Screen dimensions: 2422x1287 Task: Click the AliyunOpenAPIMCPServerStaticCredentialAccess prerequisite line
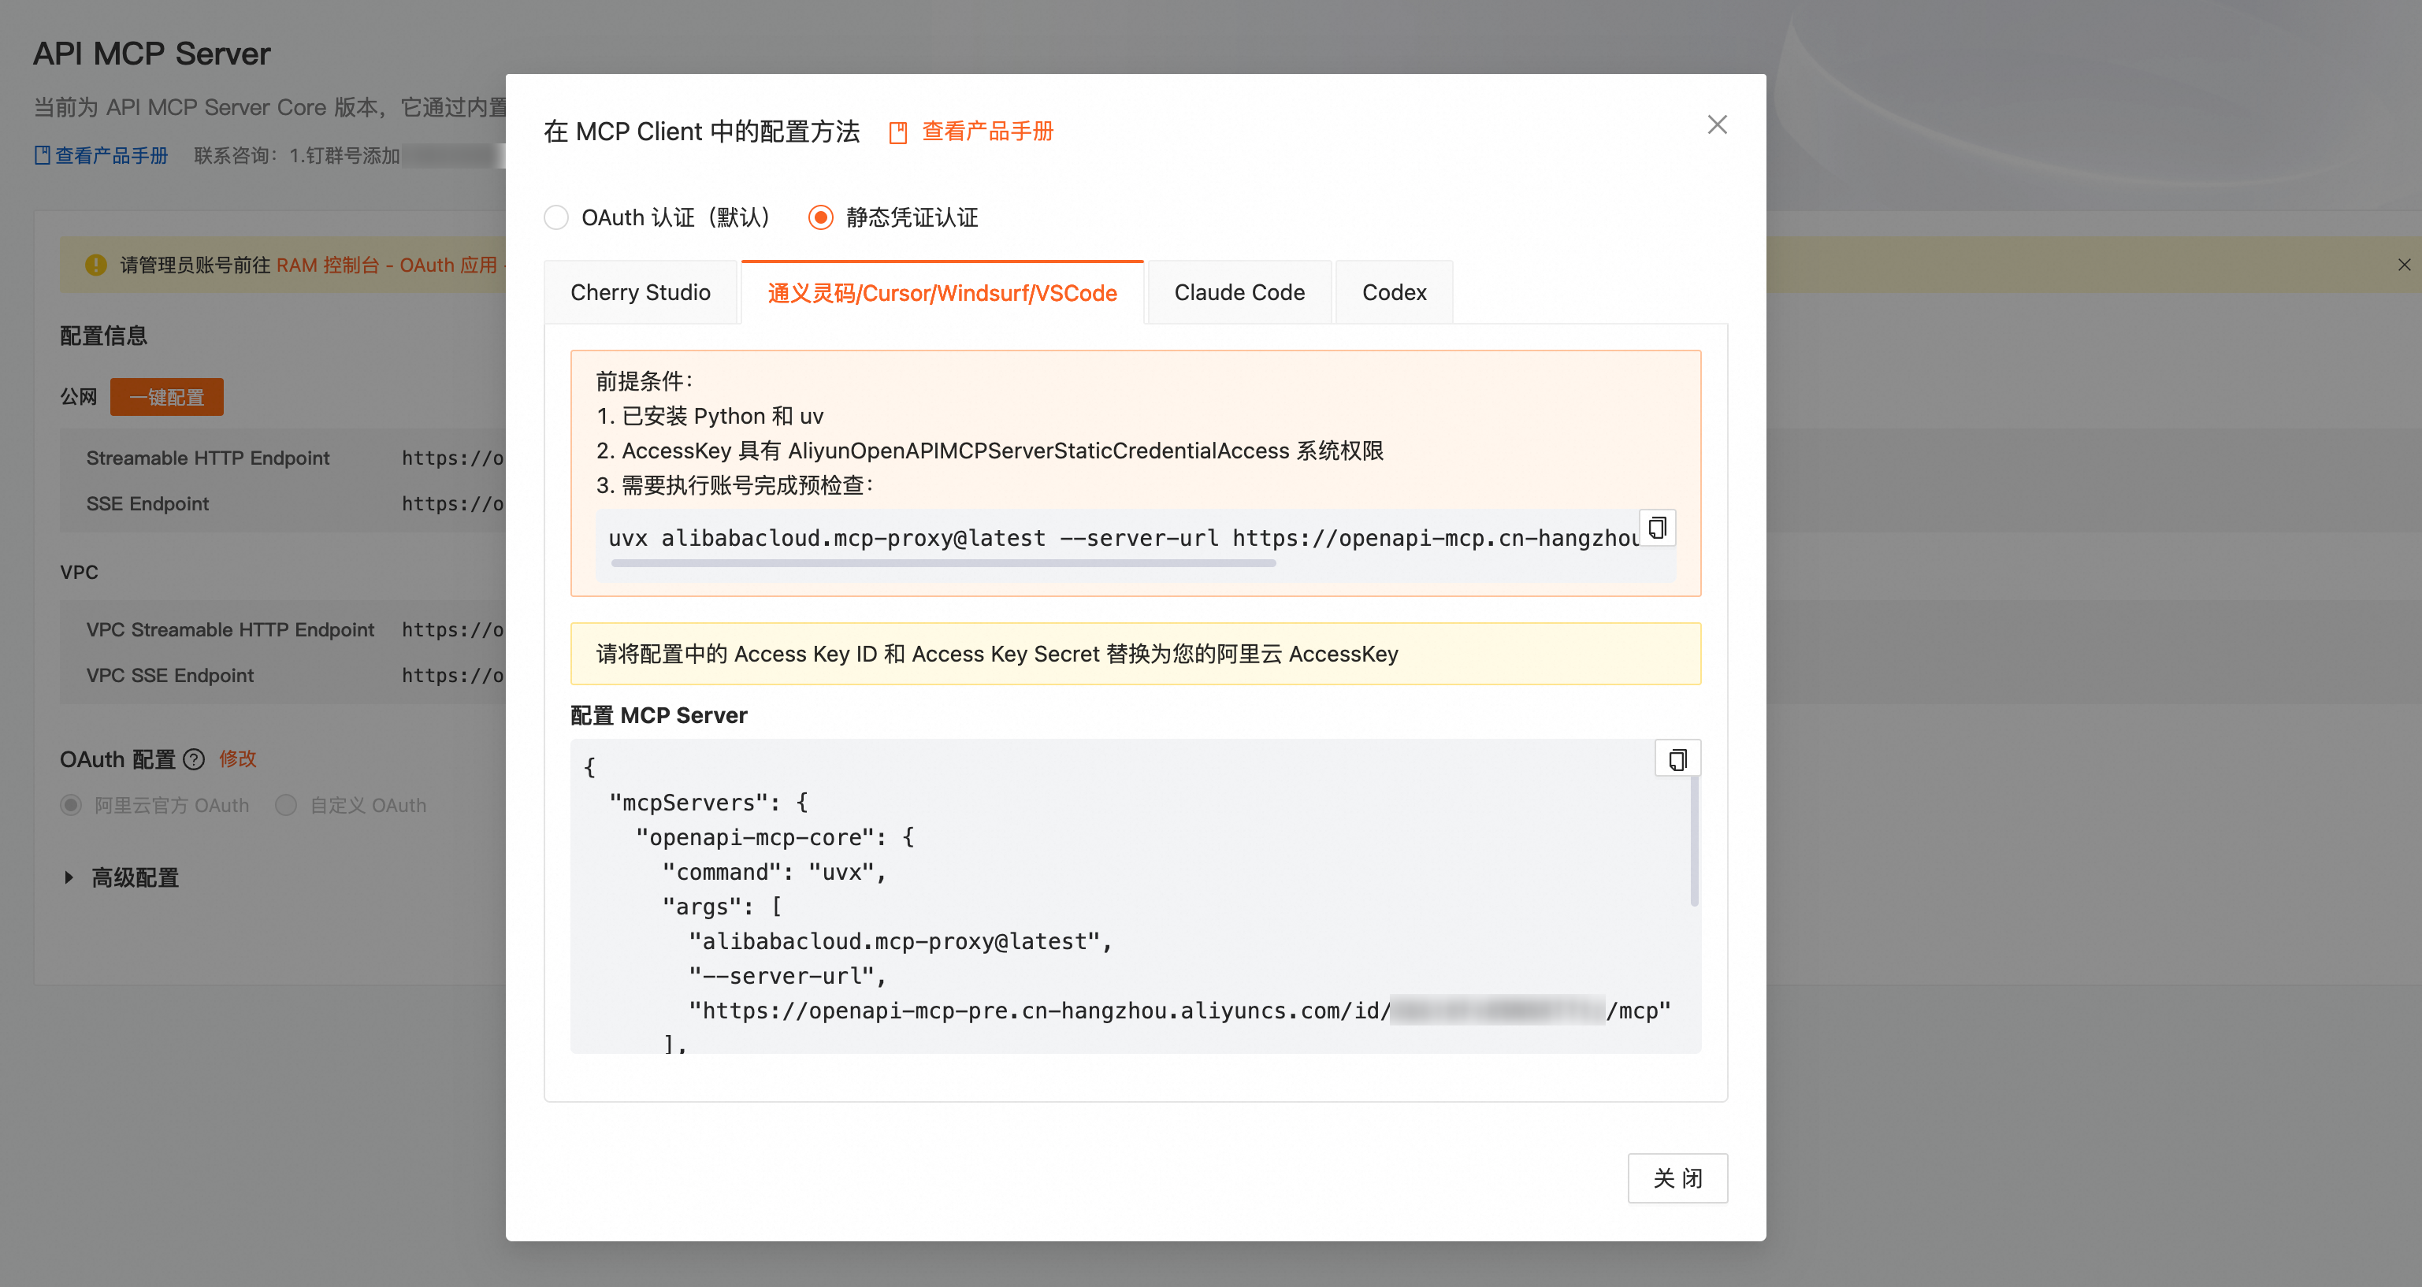[989, 451]
